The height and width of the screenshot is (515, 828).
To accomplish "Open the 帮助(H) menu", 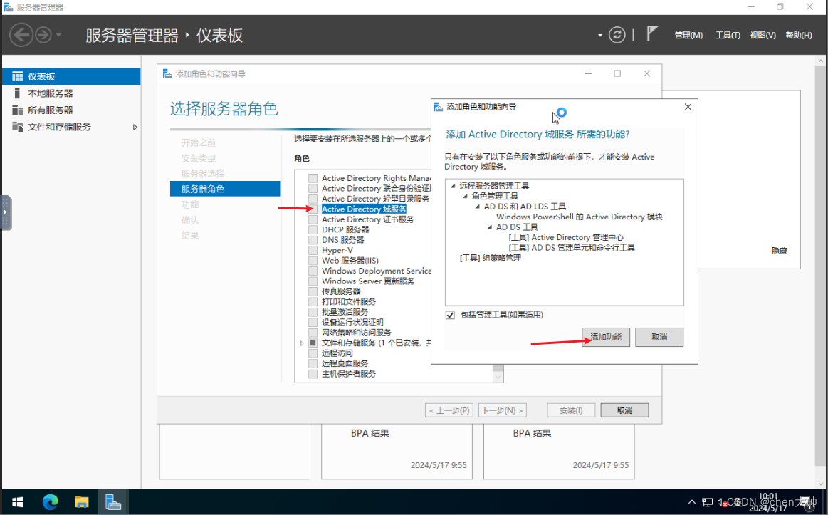I will [798, 35].
